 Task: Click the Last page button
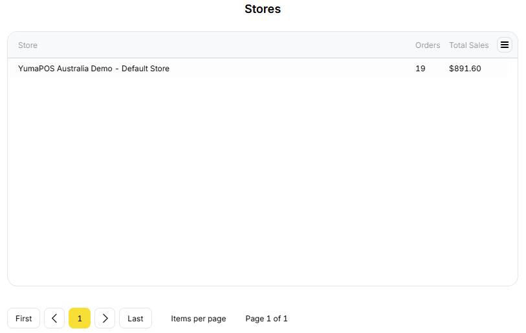(135, 318)
